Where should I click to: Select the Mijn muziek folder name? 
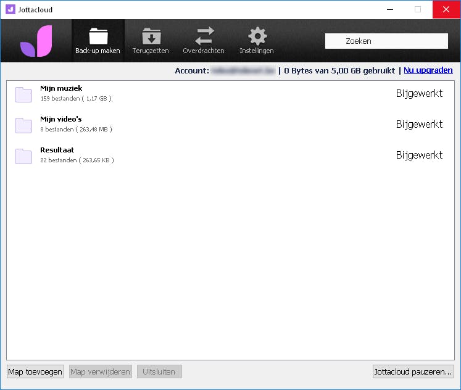[x=61, y=88]
